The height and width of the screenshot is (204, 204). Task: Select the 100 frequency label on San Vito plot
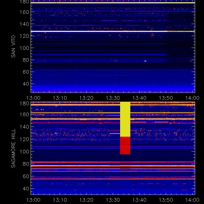click(24, 48)
